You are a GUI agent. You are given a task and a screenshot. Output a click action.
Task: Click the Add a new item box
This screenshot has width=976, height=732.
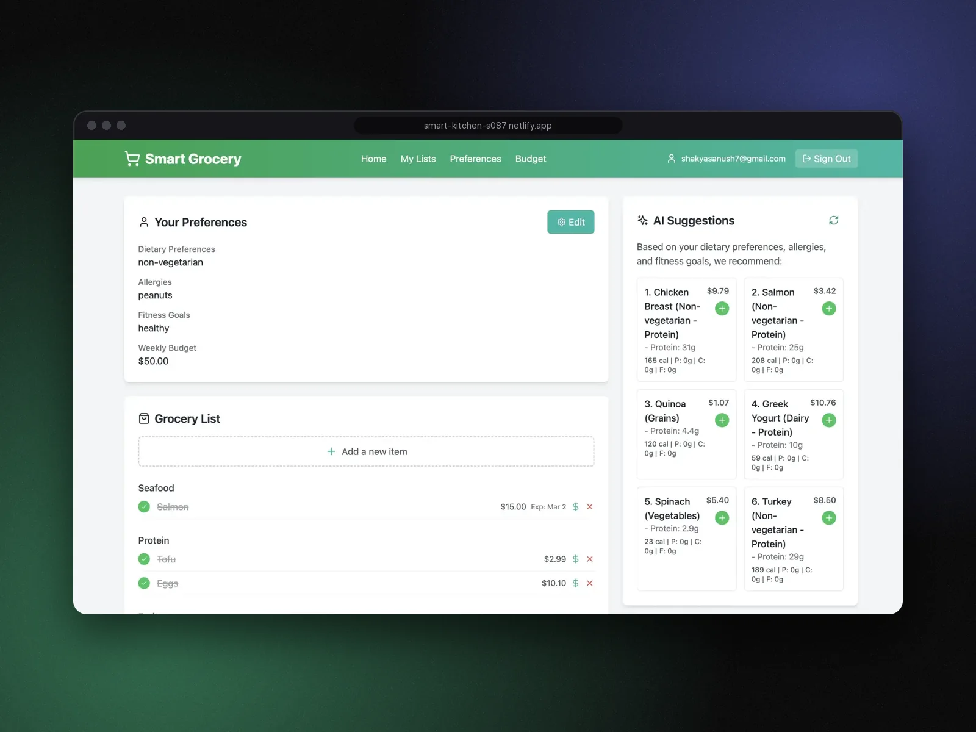(x=366, y=451)
